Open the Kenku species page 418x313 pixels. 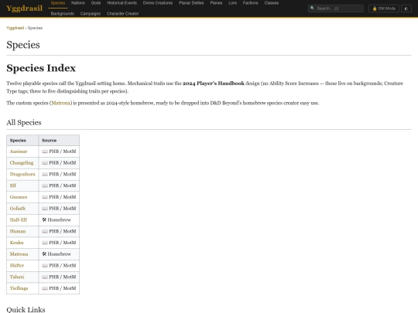16,243
